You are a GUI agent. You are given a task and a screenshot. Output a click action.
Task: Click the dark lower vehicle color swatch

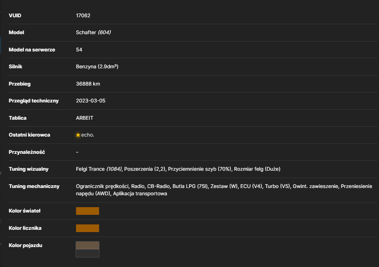[88, 253]
